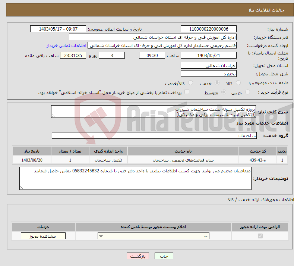Image resolution: width=294 pixels, height=266 pixels.
Task: Click the request creator name field
Action: [162, 46]
